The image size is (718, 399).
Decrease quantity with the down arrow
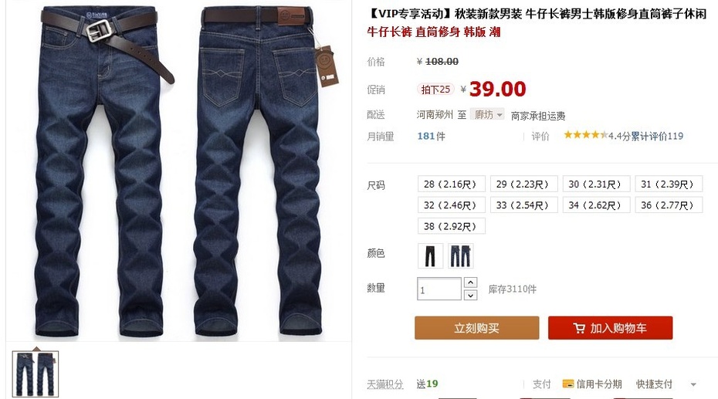coord(471,295)
